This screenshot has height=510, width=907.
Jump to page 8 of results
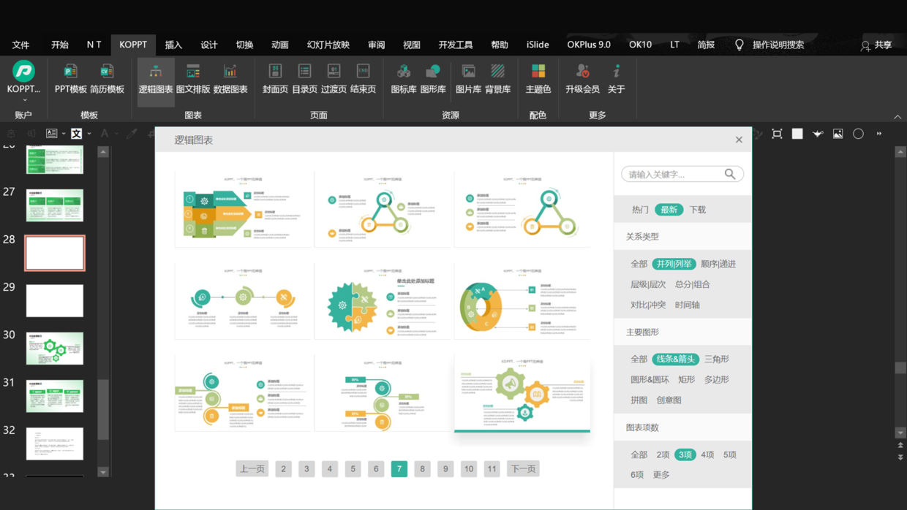[422, 468]
